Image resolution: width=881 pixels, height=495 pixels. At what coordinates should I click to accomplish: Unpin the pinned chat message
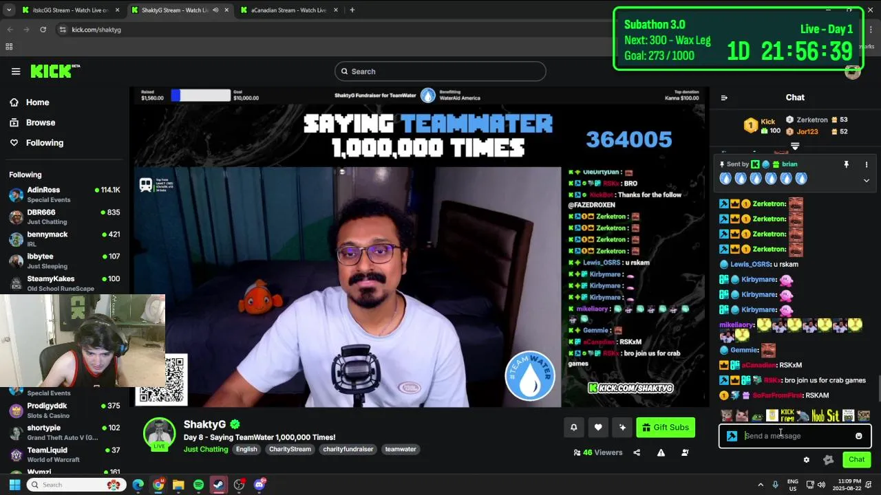pyautogui.click(x=847, y=164)
